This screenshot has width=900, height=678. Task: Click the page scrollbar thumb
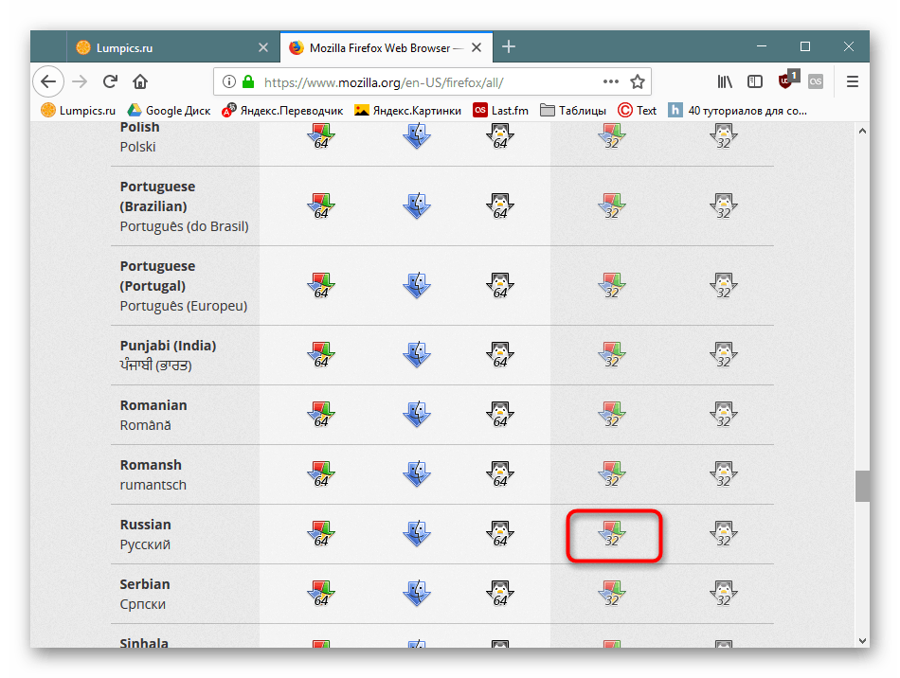862,486
